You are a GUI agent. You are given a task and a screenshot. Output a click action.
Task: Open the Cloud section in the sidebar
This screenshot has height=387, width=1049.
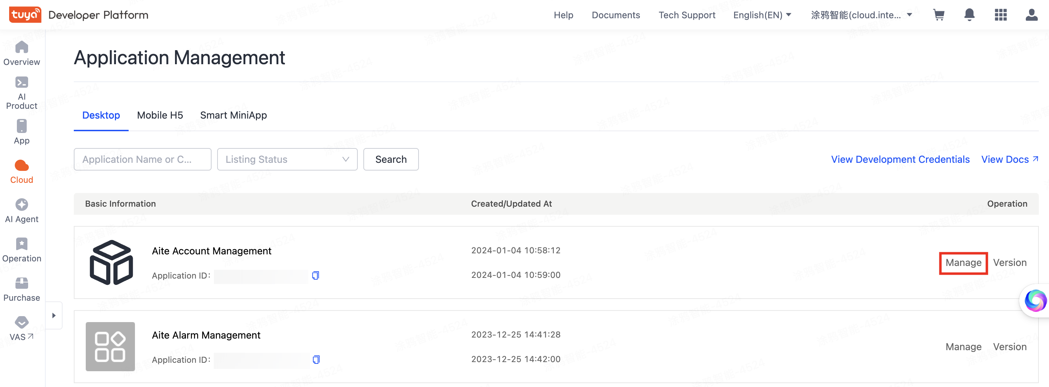21,171
